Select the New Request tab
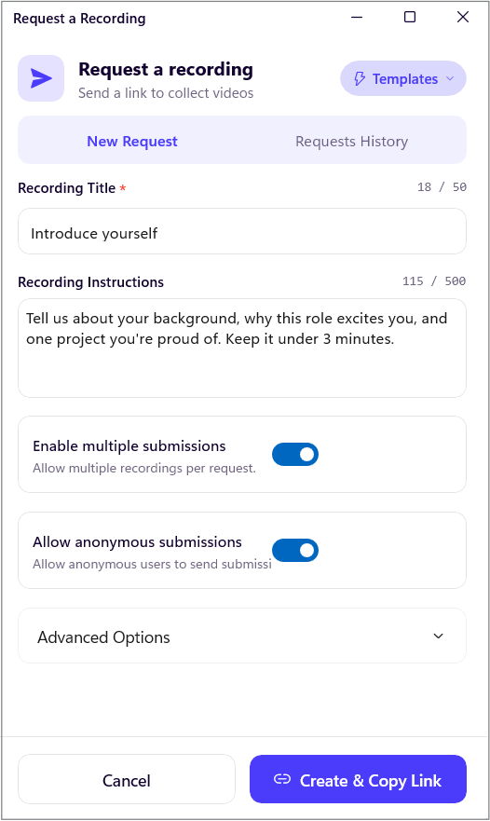This screenshot has height=821, width=490. pyautogui.click(x=132, y=142)
